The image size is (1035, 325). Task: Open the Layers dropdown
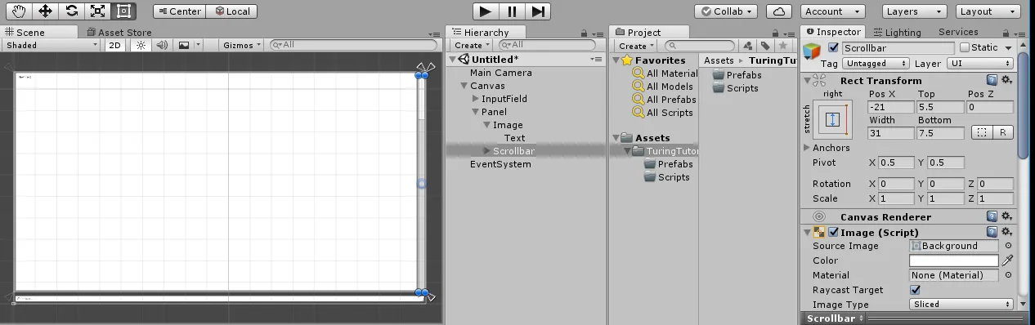[914, 11]
